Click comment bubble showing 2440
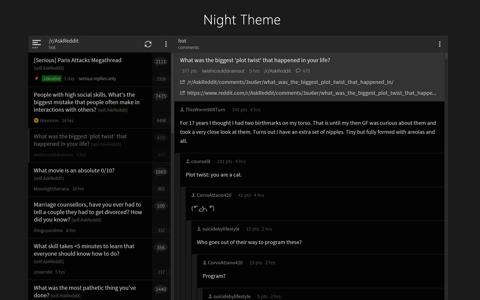Viewport: 480px width, 300px height. click(x=161, y=289)
